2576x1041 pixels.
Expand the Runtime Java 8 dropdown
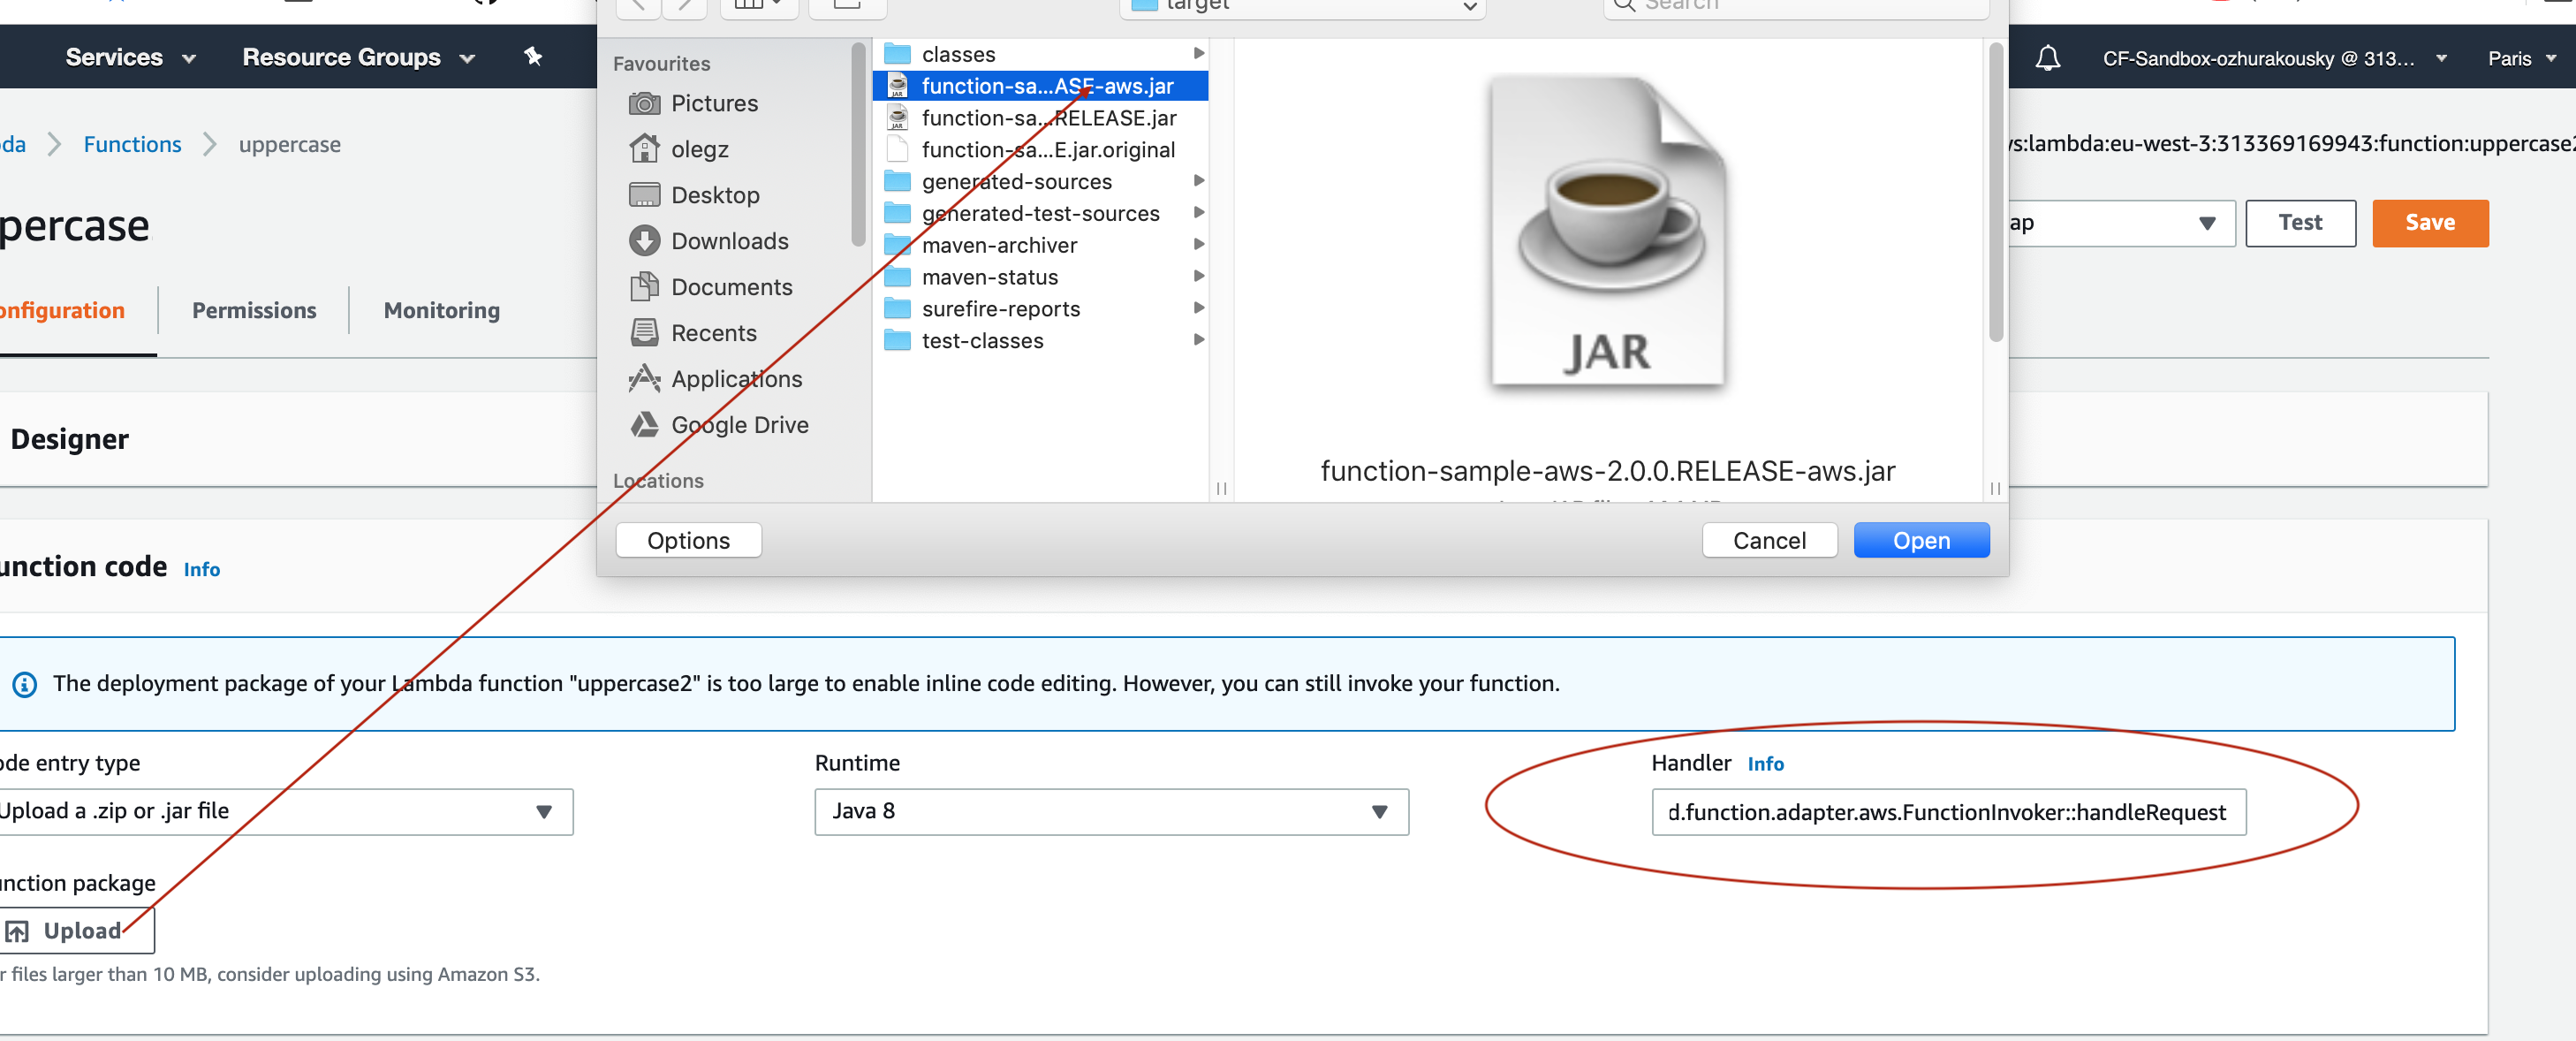click(x=1383, y=810)
